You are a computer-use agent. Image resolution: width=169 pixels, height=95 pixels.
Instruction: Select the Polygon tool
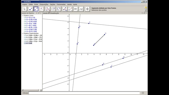(48, 9)
